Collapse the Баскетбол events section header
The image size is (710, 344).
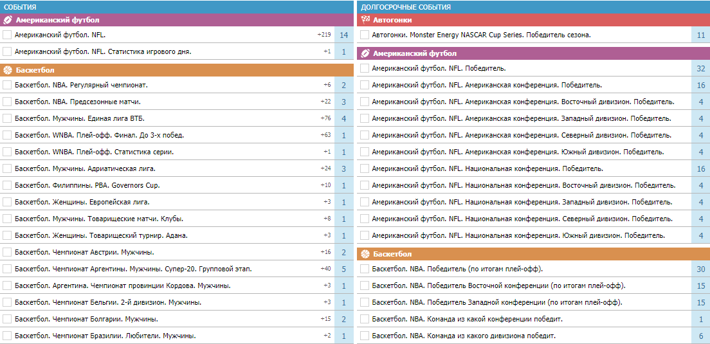(177, 70)
